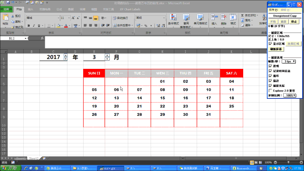304x171 pixels.
Task: Click the Format Painter brush icon
Action: 13,27
